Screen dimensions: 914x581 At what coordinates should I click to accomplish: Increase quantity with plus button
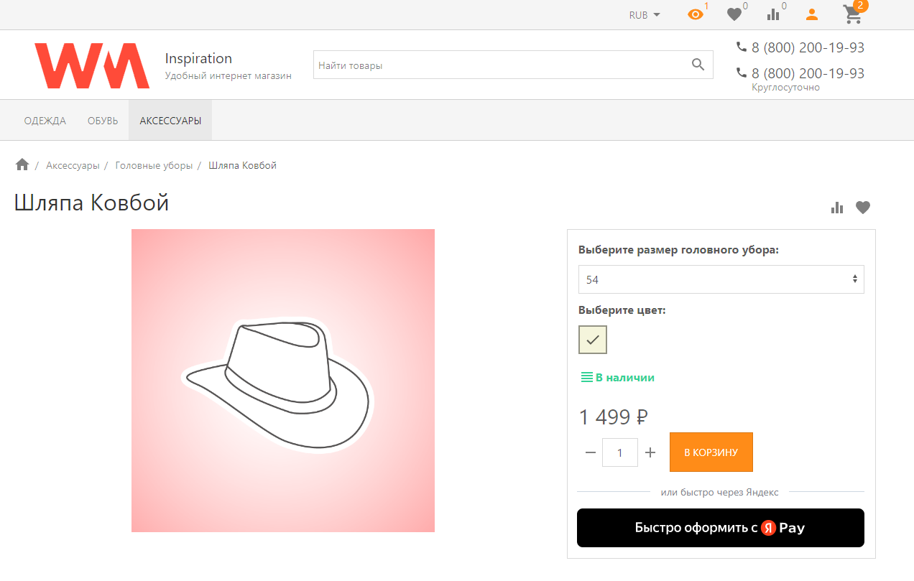click(x=650, y=452)
